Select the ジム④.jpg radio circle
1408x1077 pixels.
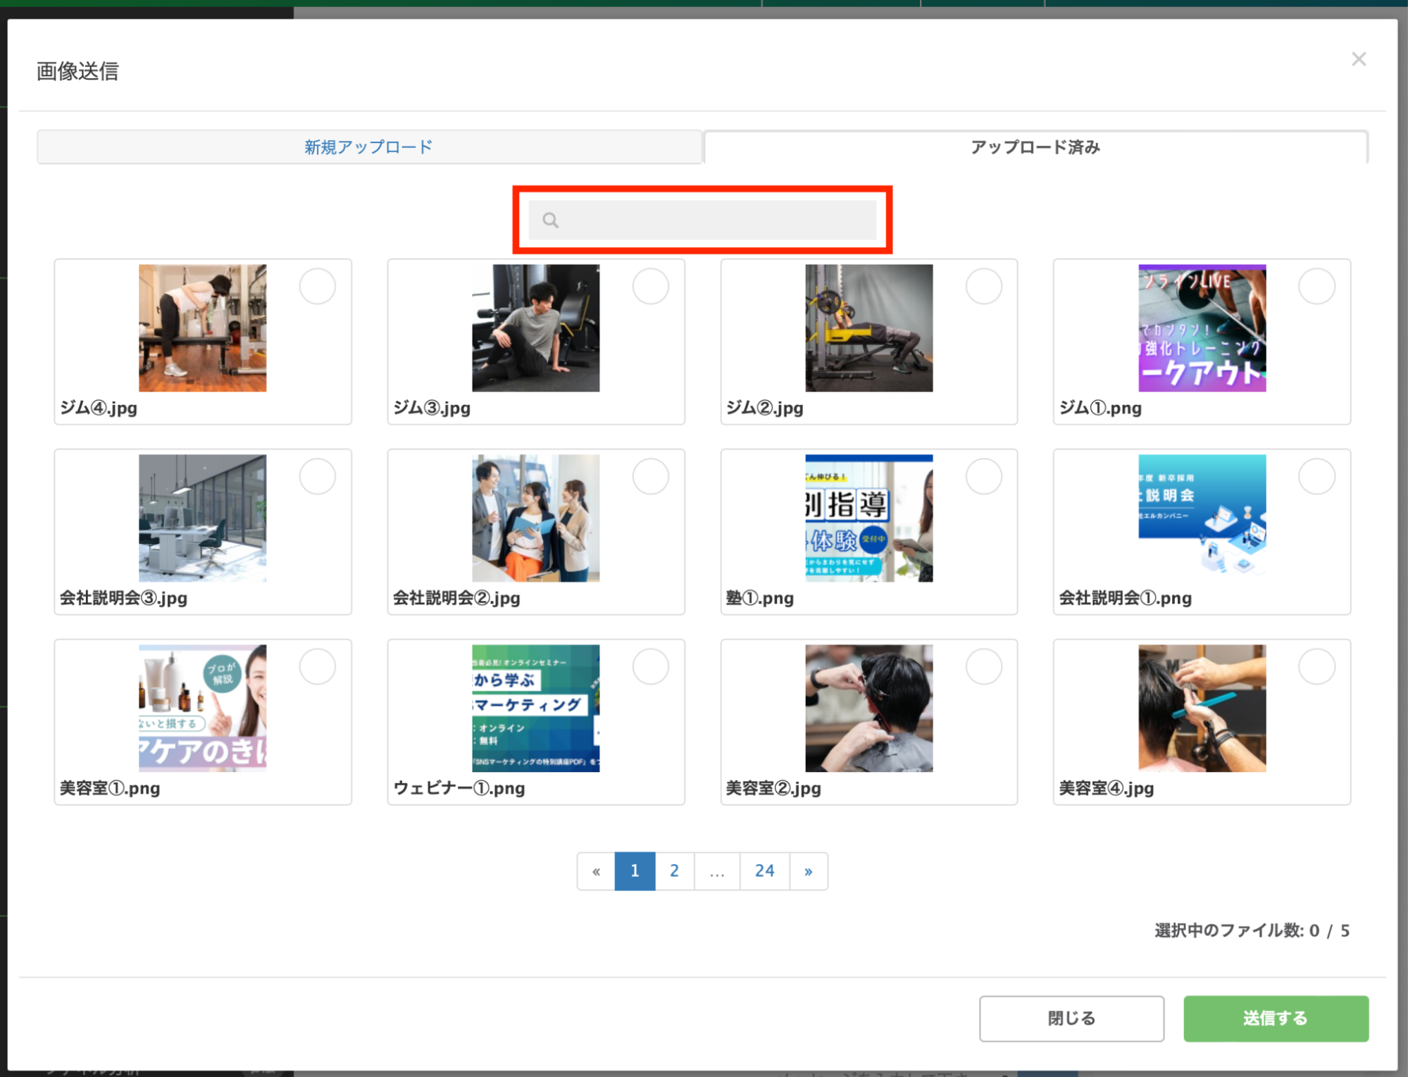[317, 287]
